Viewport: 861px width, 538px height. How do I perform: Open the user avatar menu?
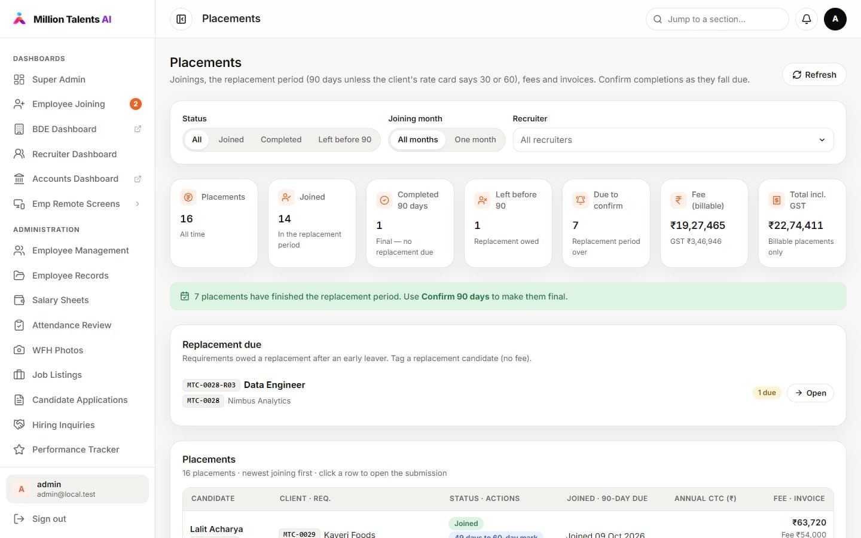(x=835, y=19)
